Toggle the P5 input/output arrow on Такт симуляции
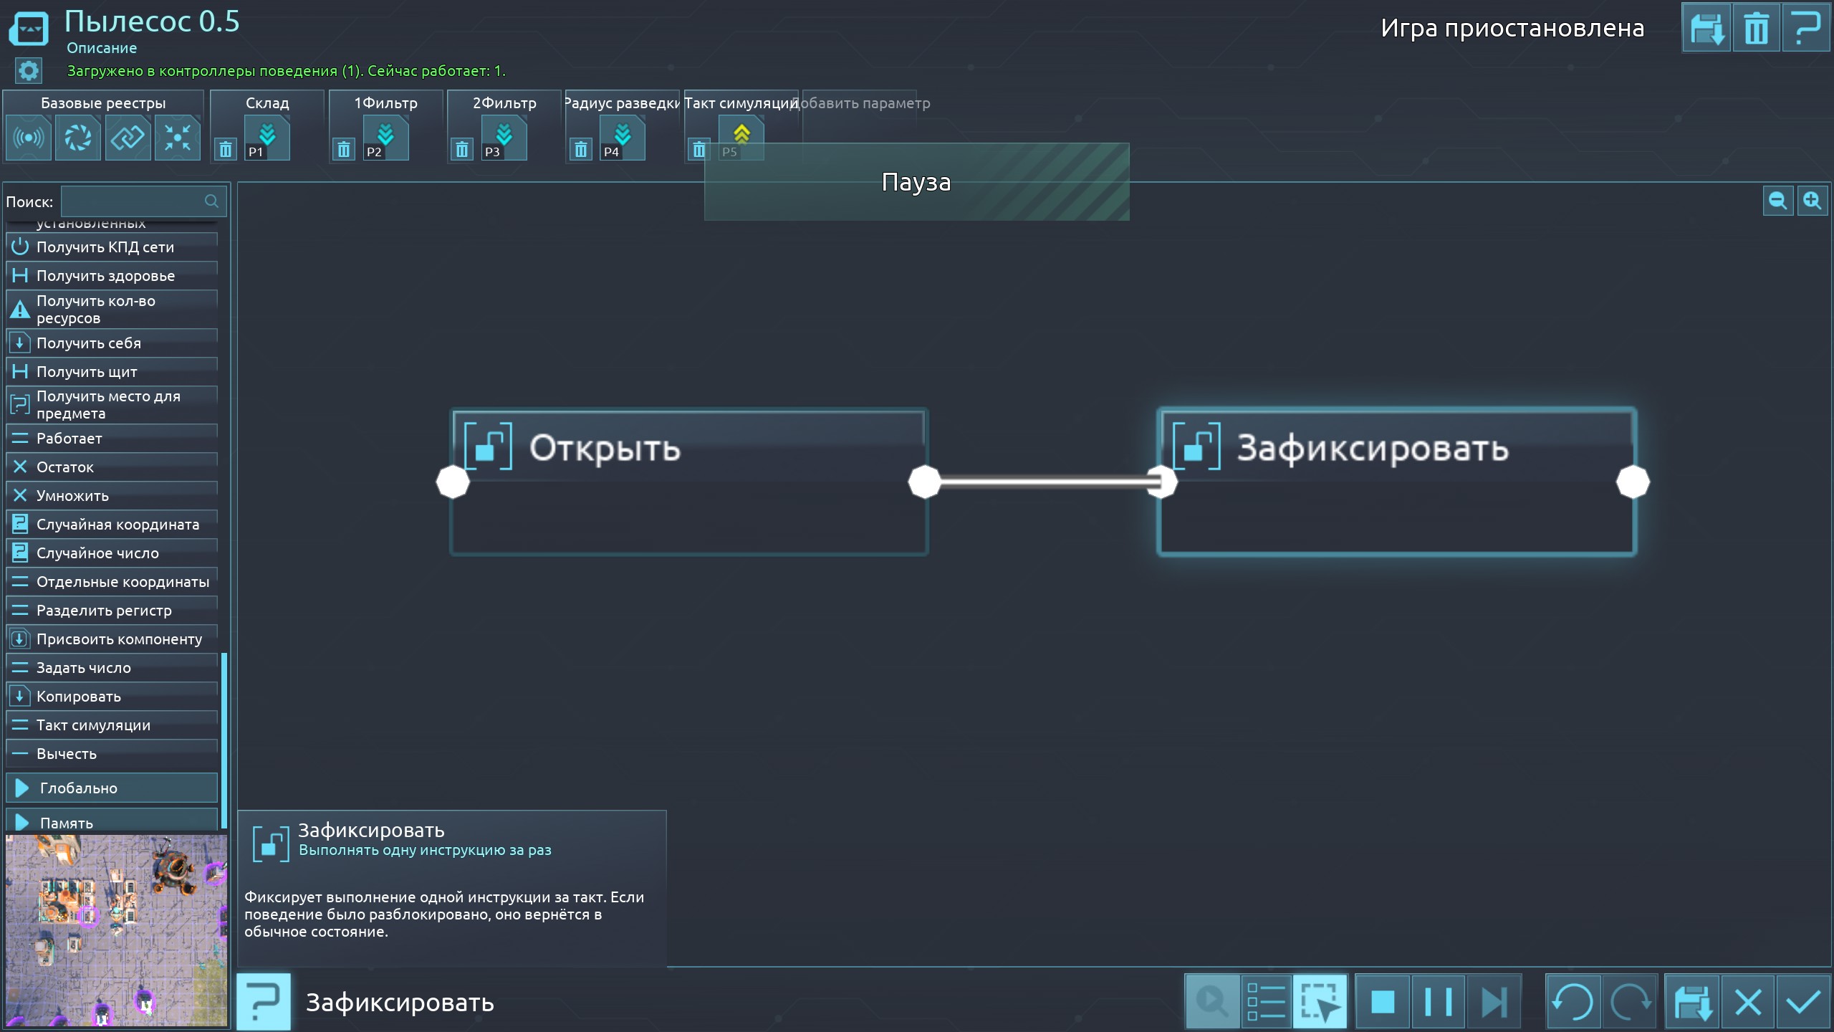Image resolution: width=1834 pixels, height=1032 pixels. click(741, 133)
